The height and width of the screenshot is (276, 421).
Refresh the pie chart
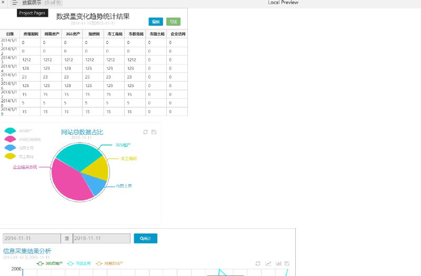pyautogui.click(x=145, y=132)
